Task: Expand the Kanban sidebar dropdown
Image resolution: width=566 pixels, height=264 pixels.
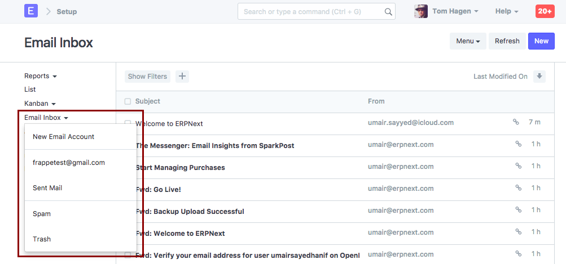Action: (x=40, y=104)
